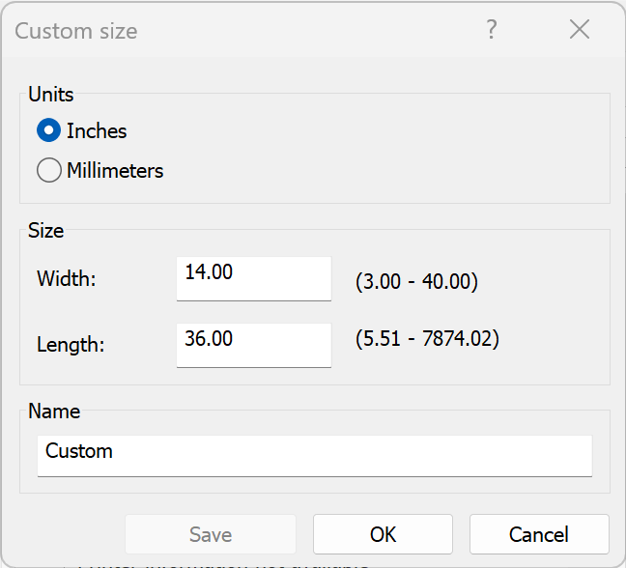Click the width range hint 3.00 - 40.00
This screenshot has width=626, height=568.
coord(416,282)
